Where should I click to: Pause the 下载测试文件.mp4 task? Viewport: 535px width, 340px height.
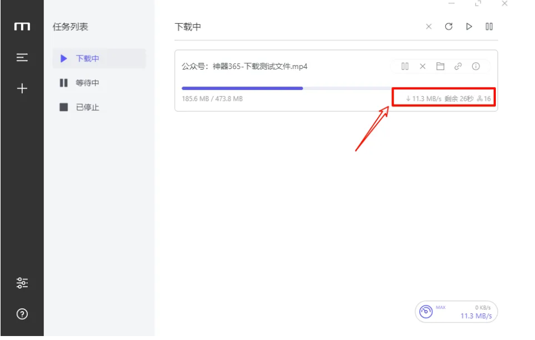coord(405,66)
